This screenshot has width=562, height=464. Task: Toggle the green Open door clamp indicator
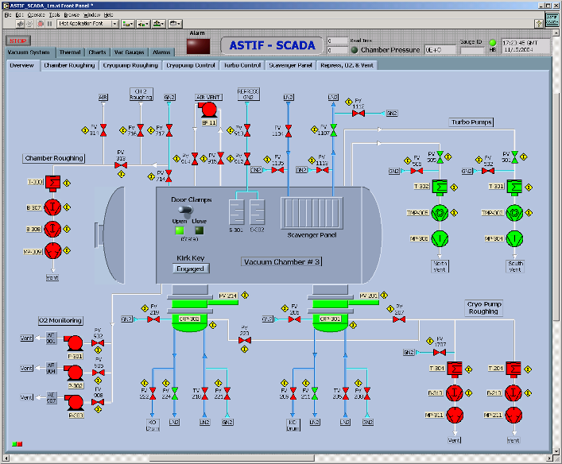tap(180, 231)
